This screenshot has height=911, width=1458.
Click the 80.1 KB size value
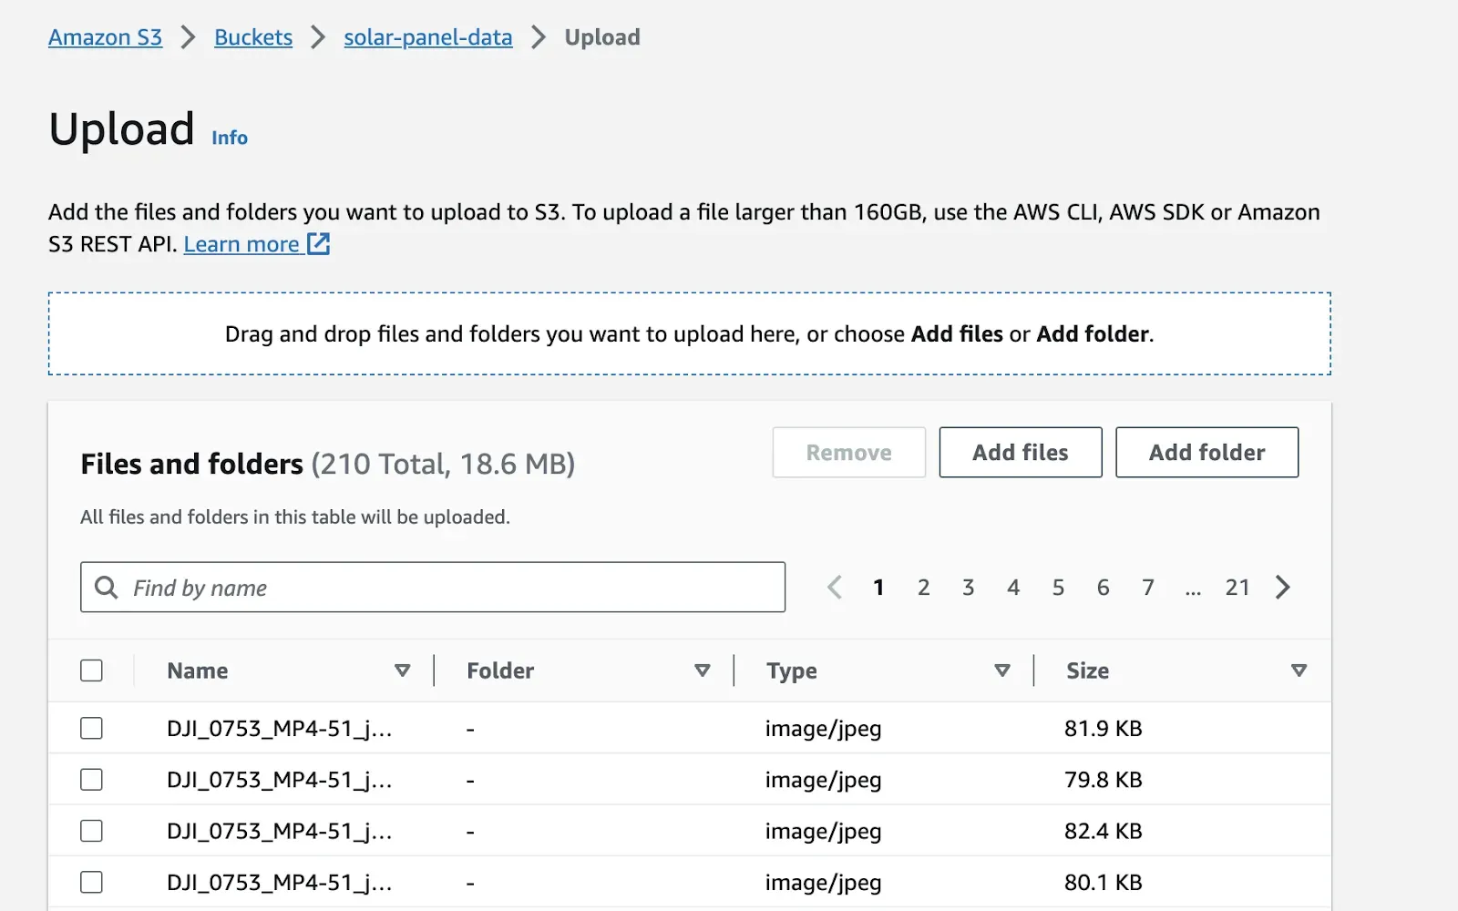coord(1104,882)
